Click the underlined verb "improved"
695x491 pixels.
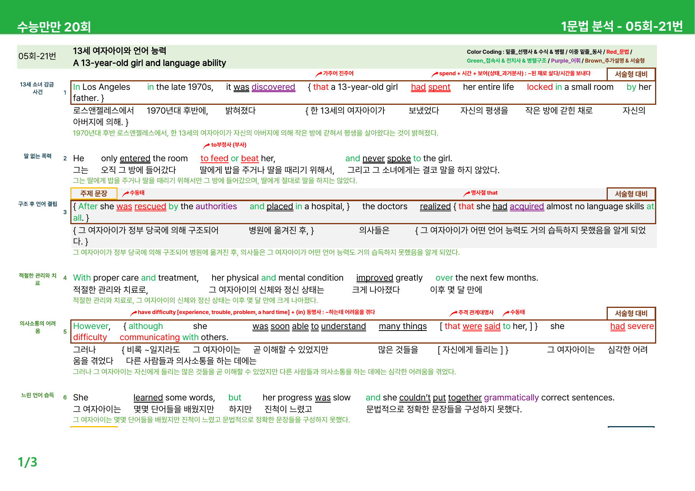375,278
